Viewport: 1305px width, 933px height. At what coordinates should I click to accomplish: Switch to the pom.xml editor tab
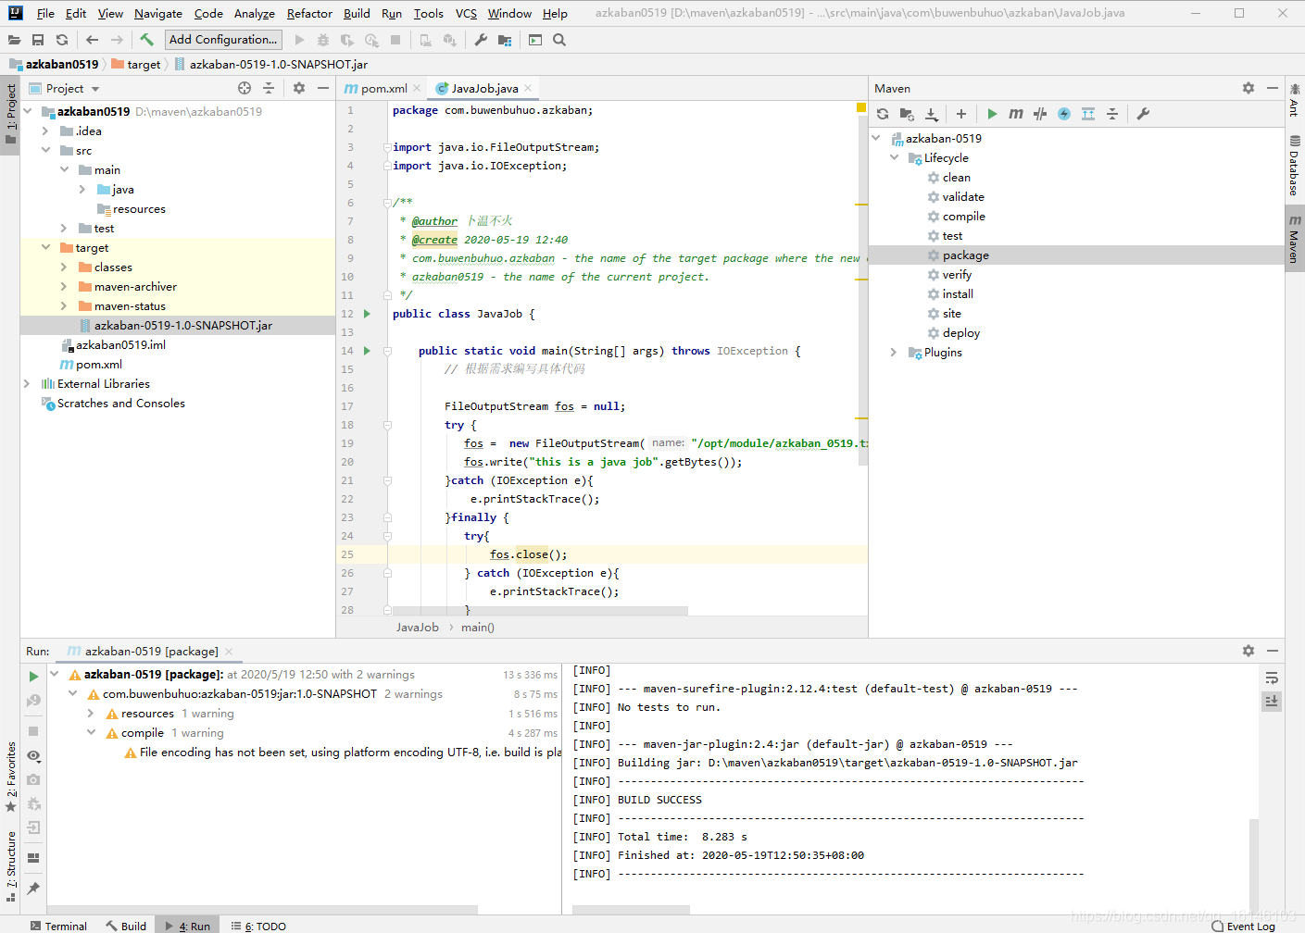383,89
